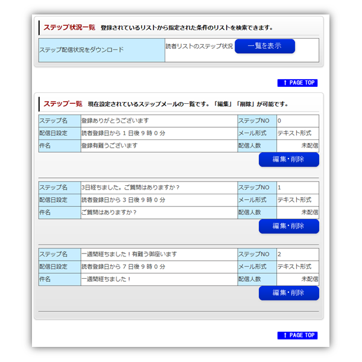Click 編集・削除 for step NO 1
The width and height of the screenshot is (362, 362).
point(289,226)
